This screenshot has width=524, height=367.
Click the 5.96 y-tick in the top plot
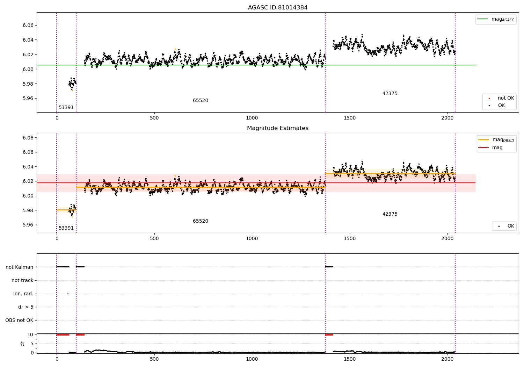[28, 98]
